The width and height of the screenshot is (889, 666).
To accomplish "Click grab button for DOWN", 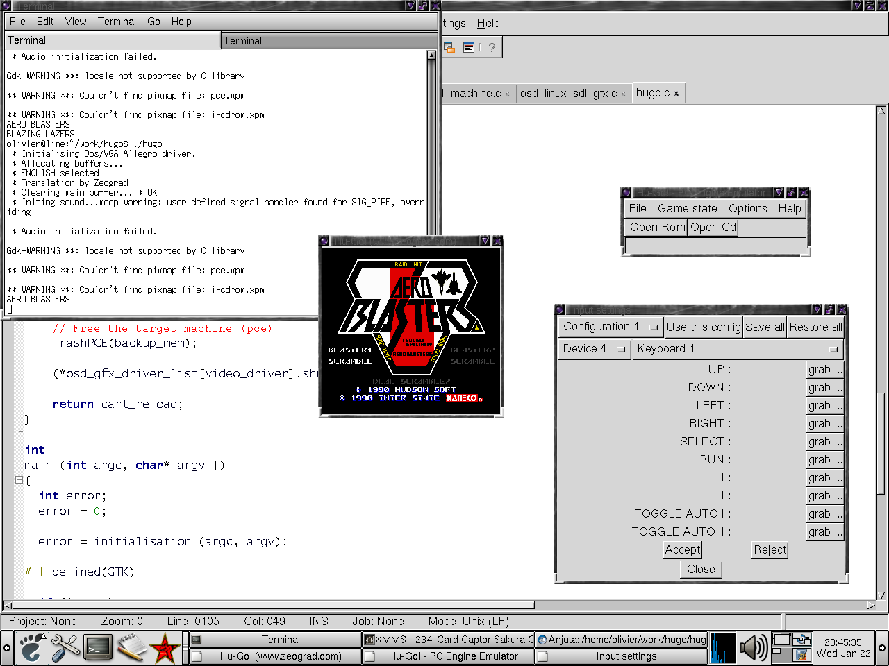I will click(824, 388).
